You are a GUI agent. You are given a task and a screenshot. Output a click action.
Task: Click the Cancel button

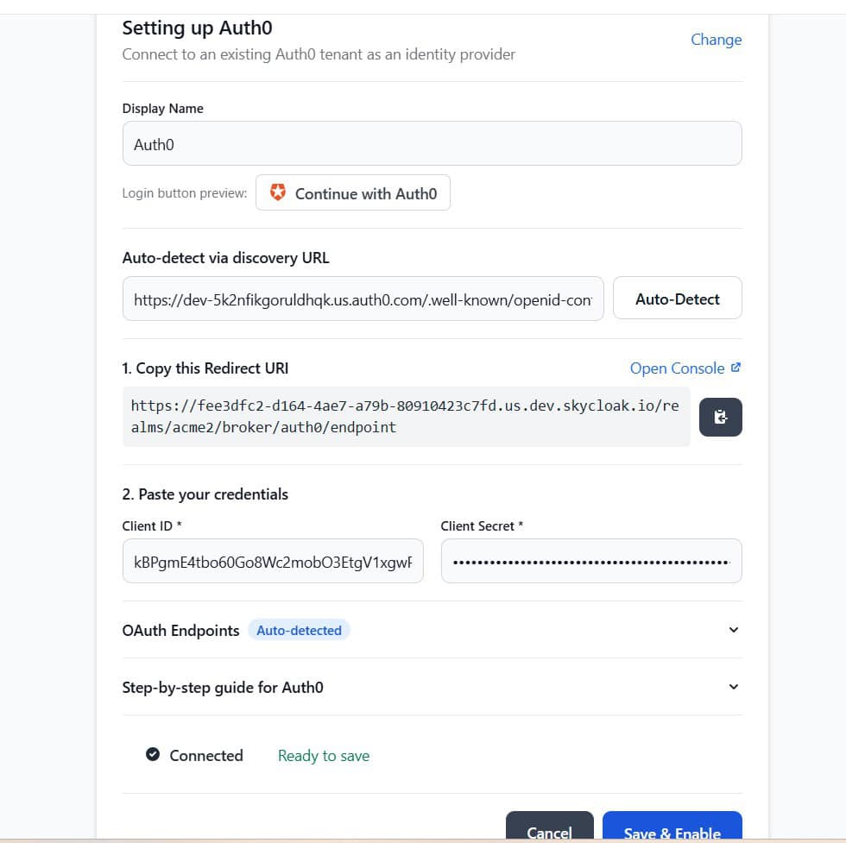pos(549,831)
